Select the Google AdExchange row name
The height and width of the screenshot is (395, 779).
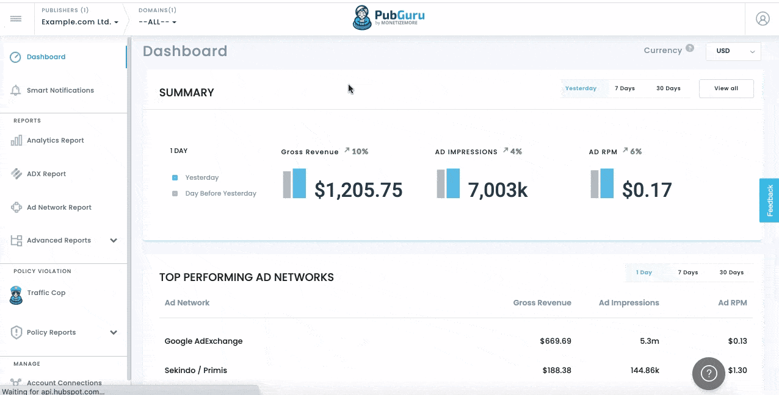(x=203, y=341)
